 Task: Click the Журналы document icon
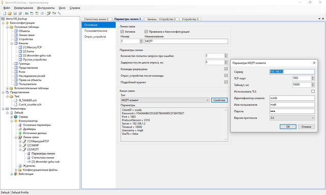click(x=20, y=166)
